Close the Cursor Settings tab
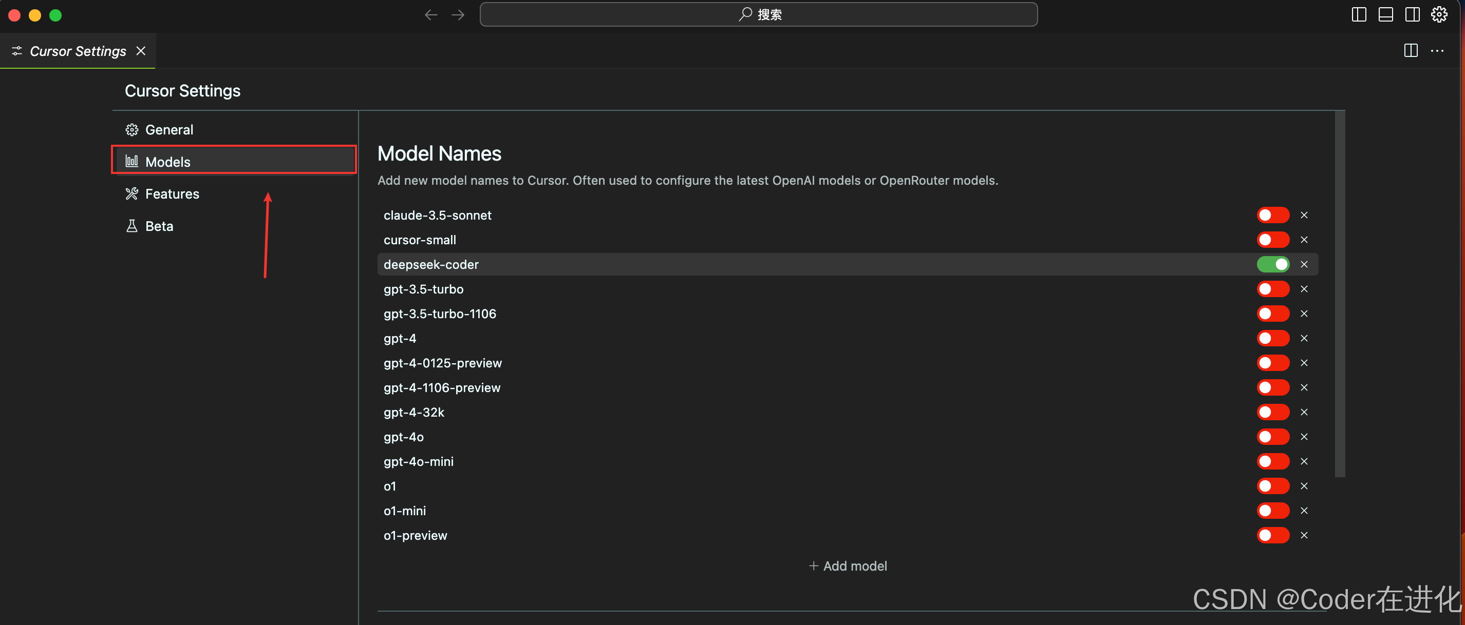1465x625 pixels. [141, 51]
